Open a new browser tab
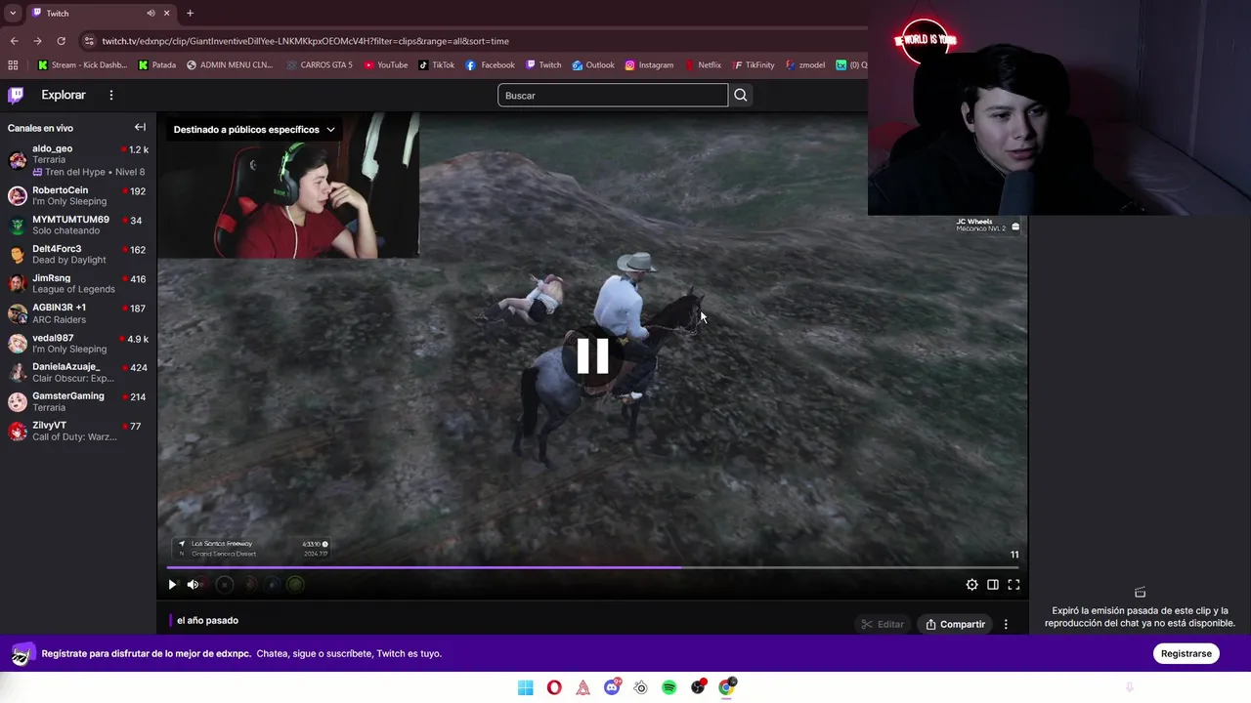Viewport: 1251px width, 703px height. click(190, 13)
